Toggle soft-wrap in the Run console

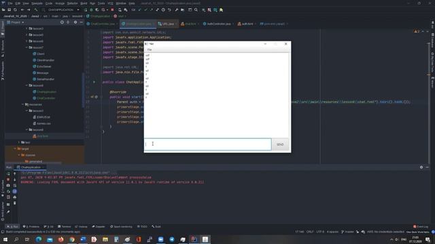15,185
